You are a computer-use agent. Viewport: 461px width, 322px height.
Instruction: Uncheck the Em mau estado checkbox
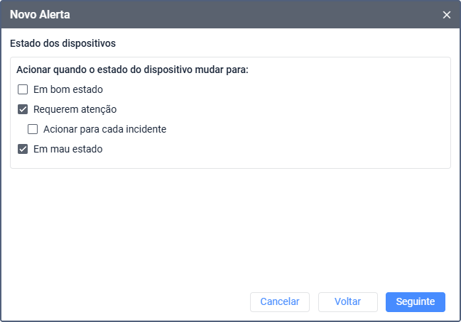(23, 149)
